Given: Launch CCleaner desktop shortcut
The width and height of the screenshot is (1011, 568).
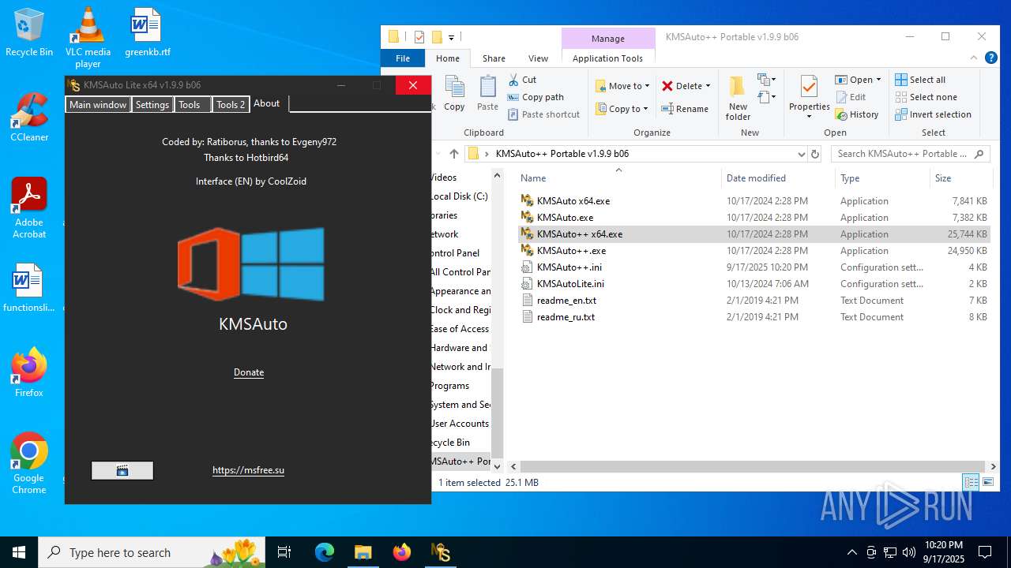Looking at the screenshot, I should coord(29,118).
